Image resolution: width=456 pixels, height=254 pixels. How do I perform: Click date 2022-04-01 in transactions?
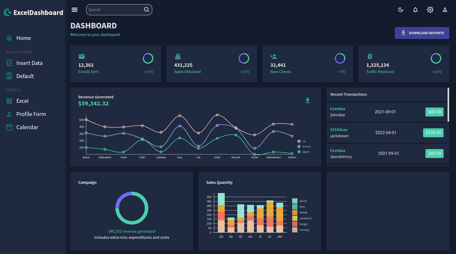(386, 132)
